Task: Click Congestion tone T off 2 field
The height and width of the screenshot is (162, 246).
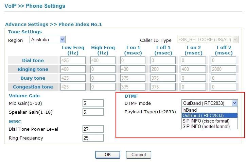Action: pyautogui.click(x=224, y=87)
